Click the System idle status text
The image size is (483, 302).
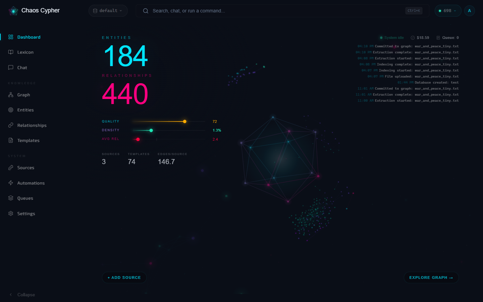click(x=394, y=38)
